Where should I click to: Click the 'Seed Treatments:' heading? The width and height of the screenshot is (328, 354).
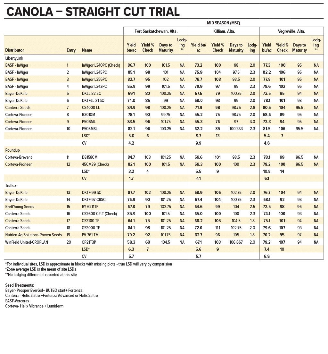pyautogui.click(x=20, y=285)
